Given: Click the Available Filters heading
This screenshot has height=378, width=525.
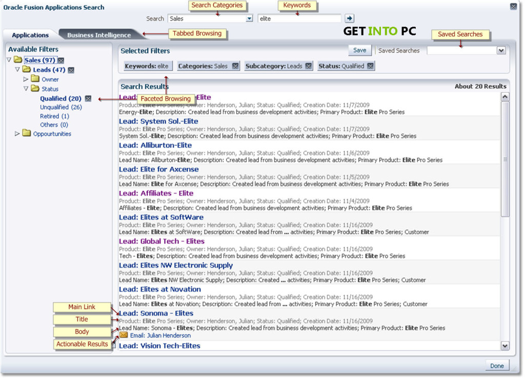Looking at the screenshot, I should tap(33, 49).
